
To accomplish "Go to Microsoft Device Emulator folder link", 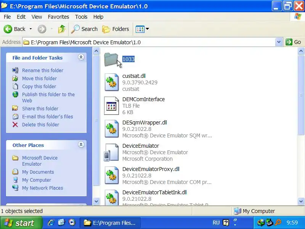I will tap(40, 161).
